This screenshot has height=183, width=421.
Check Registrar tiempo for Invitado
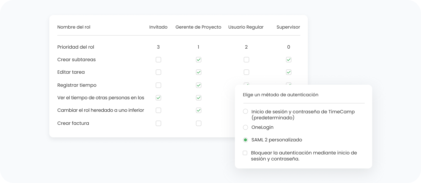[158, 85]
